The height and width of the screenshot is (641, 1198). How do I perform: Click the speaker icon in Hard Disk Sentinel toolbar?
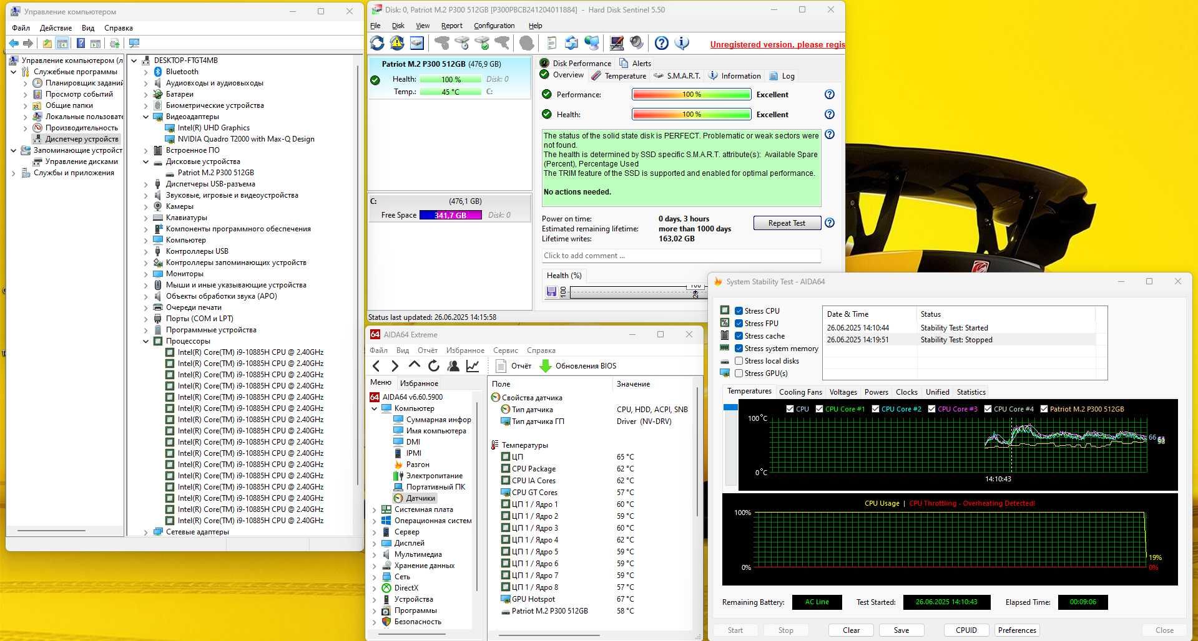pos(636,43)
